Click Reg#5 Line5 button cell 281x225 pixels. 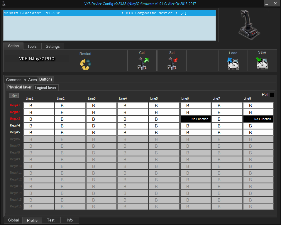click(x=164, y=132)
